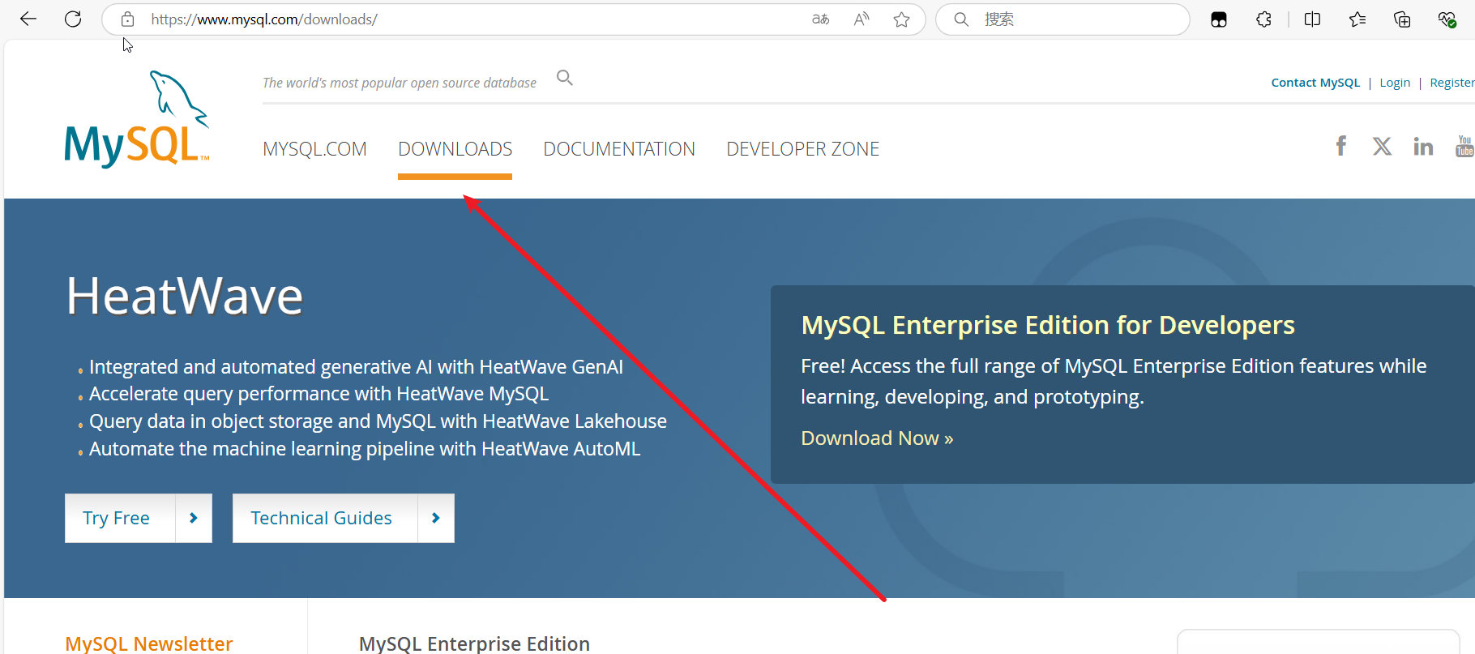Click MySQL Enterprise Edition for Developers heading

(x=1048, y=325)
